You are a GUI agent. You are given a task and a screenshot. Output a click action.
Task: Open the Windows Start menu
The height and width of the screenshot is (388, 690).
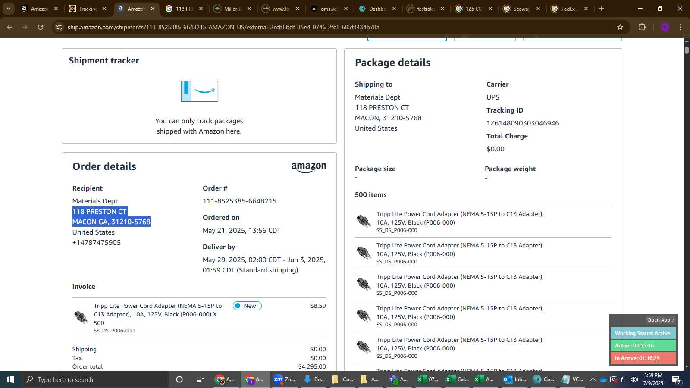pyautogui.click(x=10, y=379)
